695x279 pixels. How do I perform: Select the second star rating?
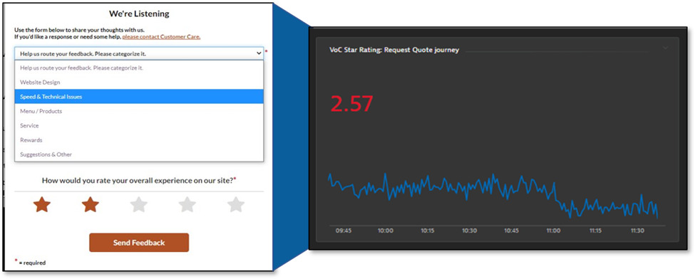coord(91,204)
